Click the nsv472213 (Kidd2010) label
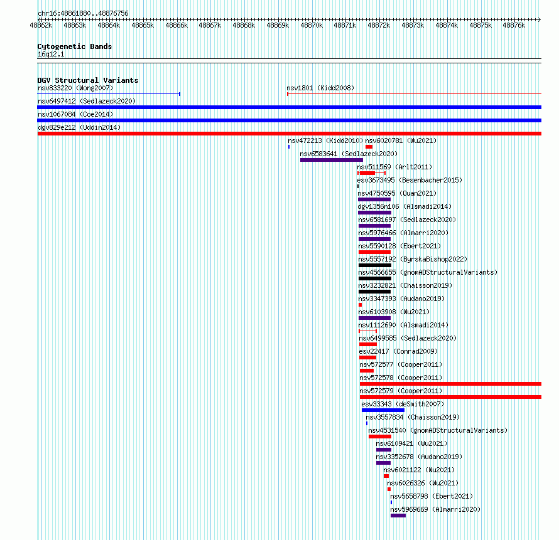 [x=325, y=140]
